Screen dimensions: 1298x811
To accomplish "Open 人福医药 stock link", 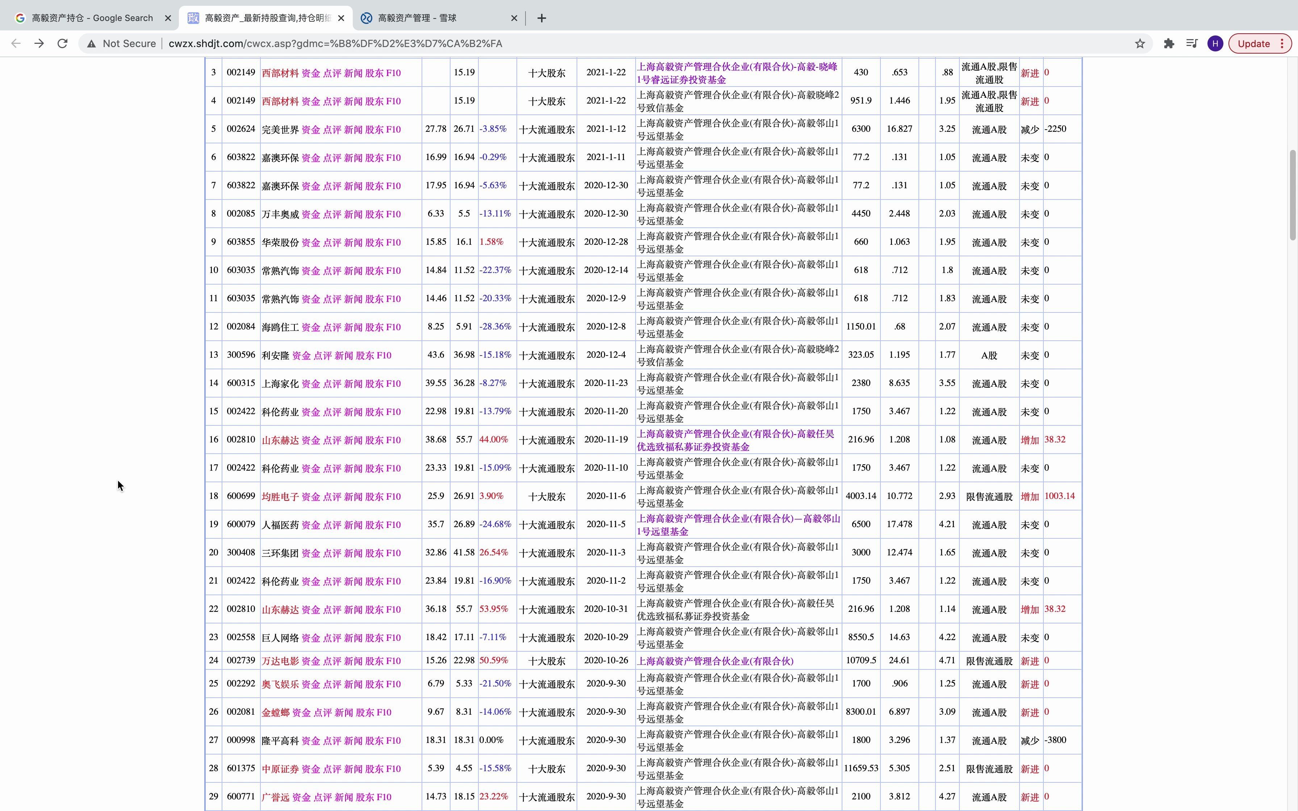I will (280, 525).
